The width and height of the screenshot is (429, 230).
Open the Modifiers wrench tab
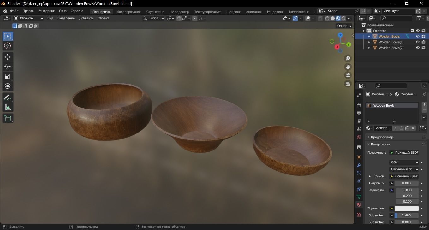pos(359,165)
